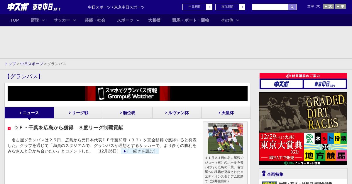Click the red icon before headline

pyautogui.click(x=9, y=129)
